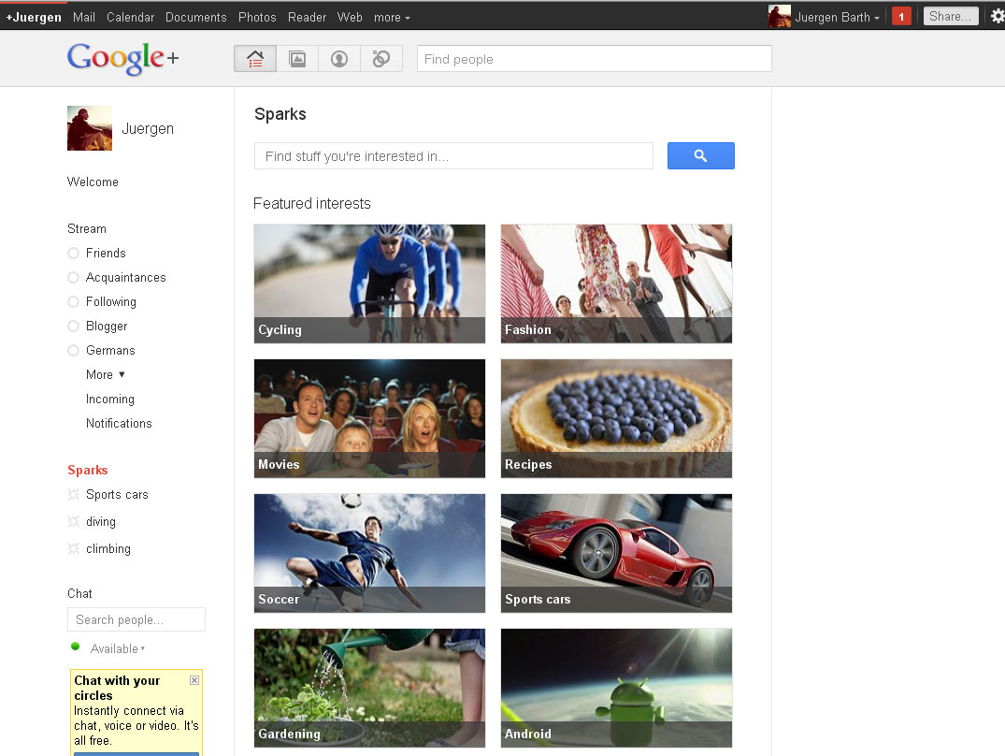Select the Friends stream circle
This screenshot has width=1005, height=756.
coord(73,254)
